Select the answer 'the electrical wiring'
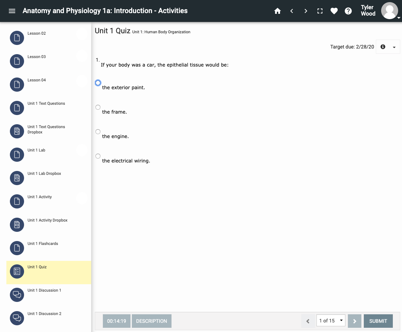402x332 pixels. (98, 156)
